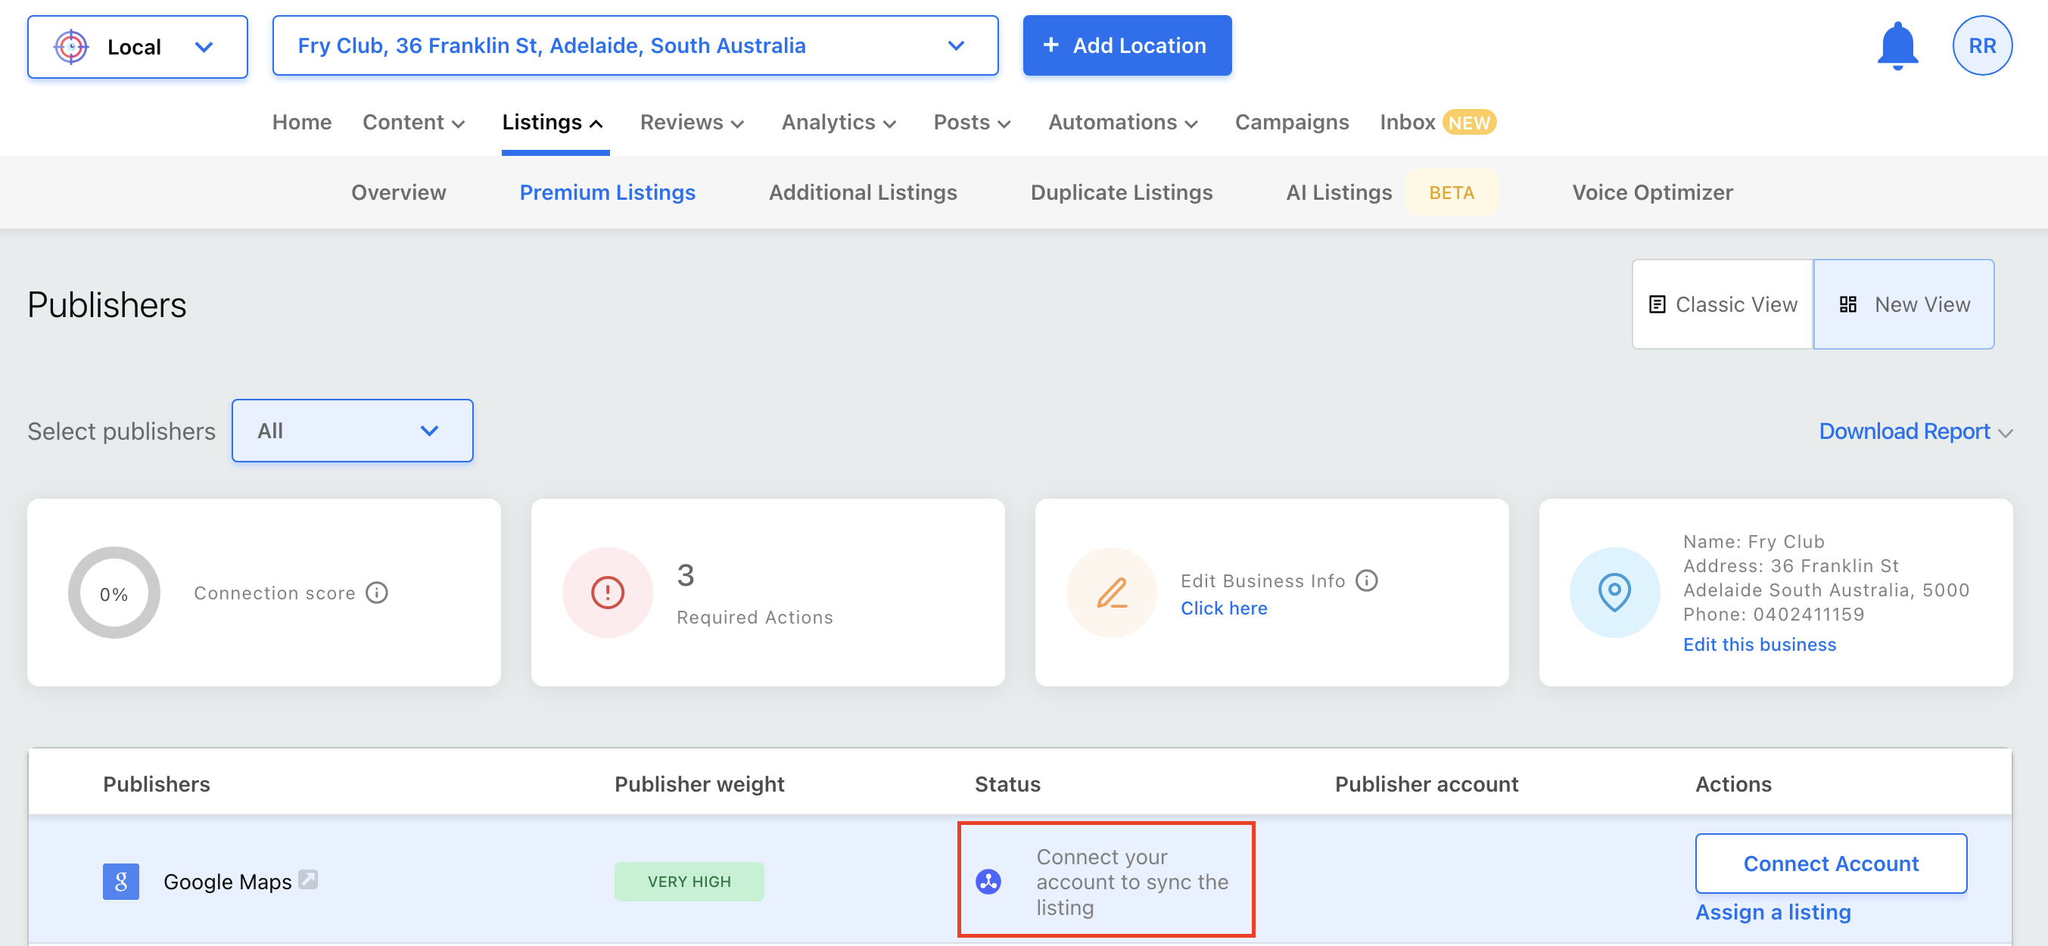Image resolution: width=2048 pixels, height=946 pixels.
Task: Open the Voice Optimizer tab
Action: pyautogui.click(x=1652, y=192)
